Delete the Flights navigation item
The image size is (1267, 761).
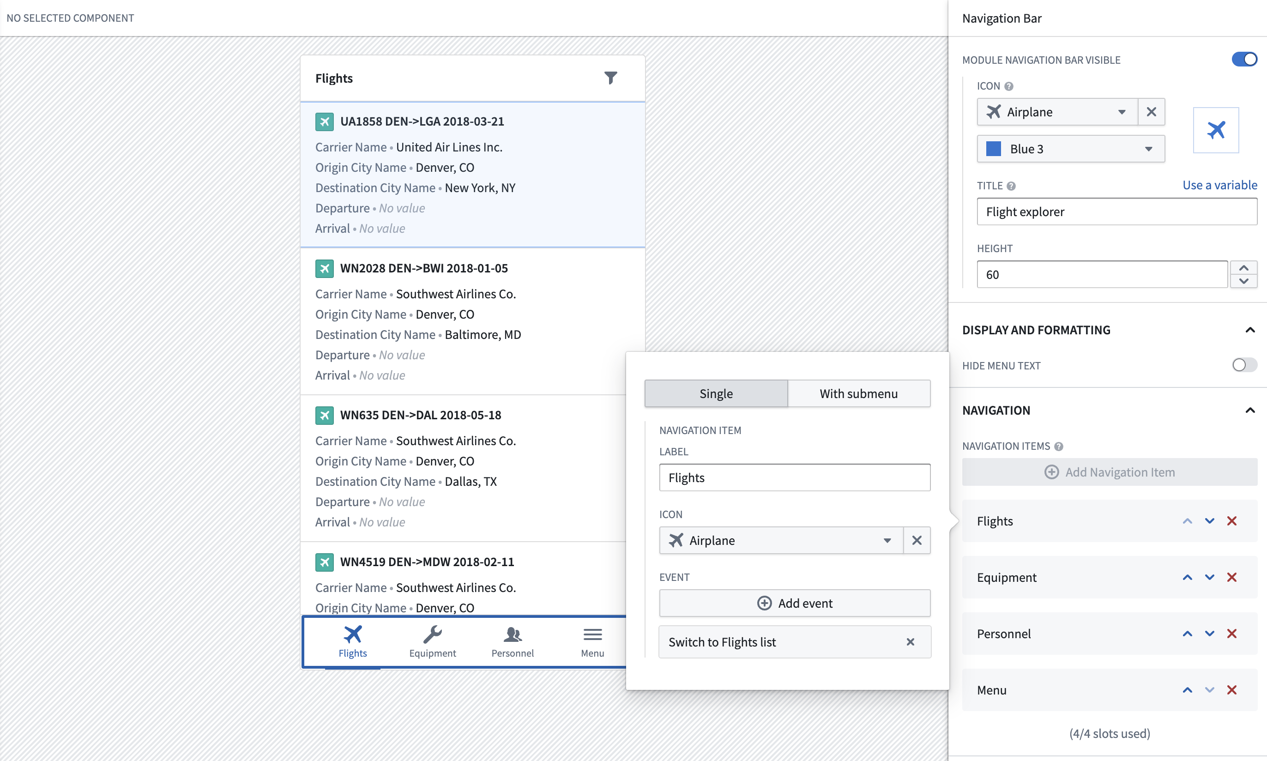pos(1231,521)
